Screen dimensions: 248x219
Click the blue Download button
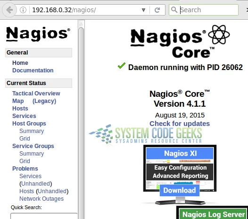coord(180,190)
